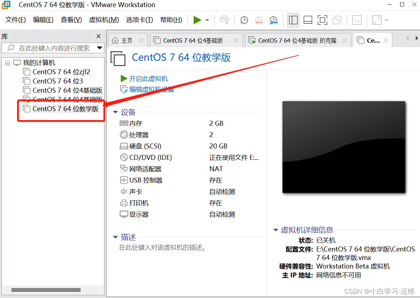Click the tab strip scroll-right arrow
This screenshot has height=298, width=420.
(x=416, y=38)
